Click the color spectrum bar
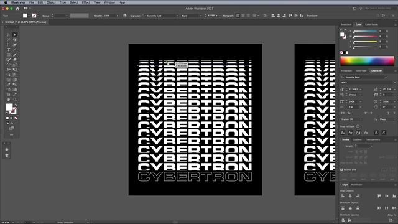Image resolution: width=398 pixels, height=224 pixels. 368,61
